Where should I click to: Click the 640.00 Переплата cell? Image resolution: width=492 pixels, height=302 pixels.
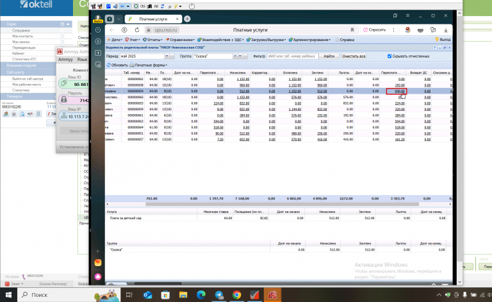(x=397, y=91)
